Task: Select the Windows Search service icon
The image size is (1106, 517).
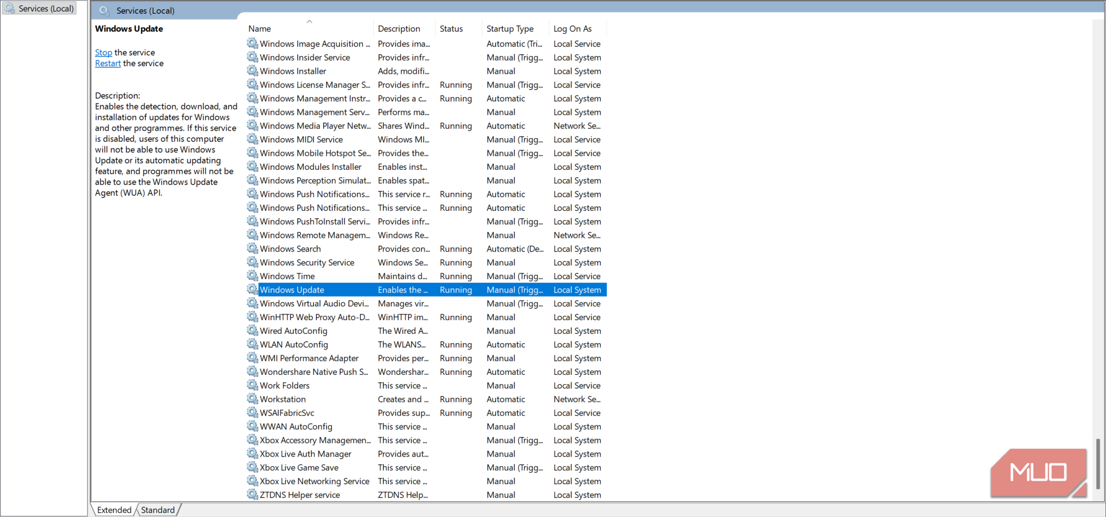Action: (x=252, y=249)
